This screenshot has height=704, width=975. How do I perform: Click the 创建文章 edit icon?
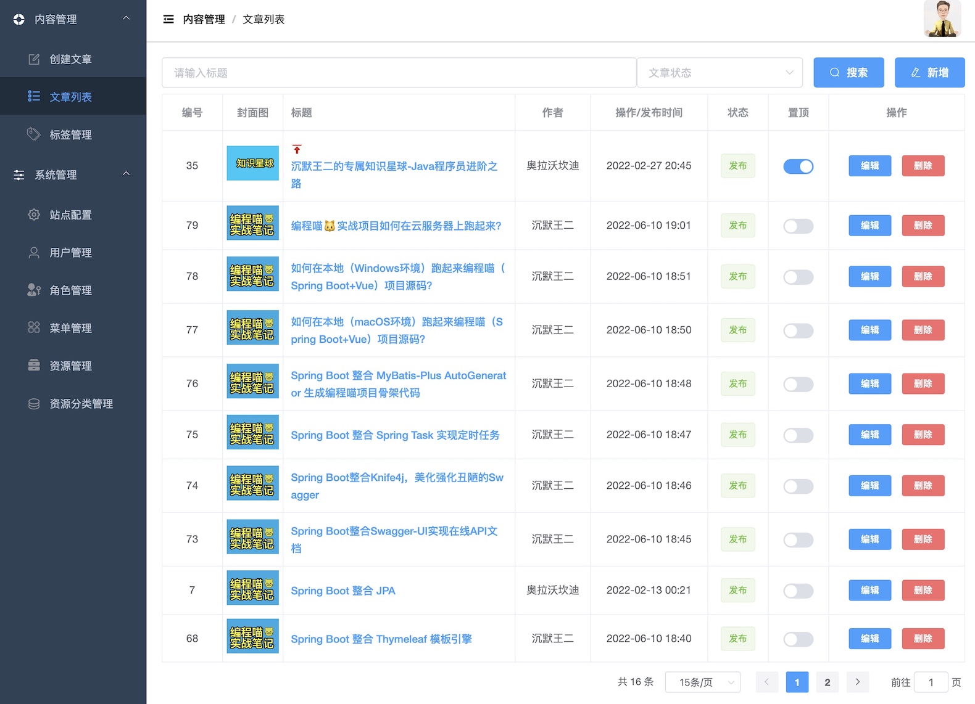(x=34, y=59)
